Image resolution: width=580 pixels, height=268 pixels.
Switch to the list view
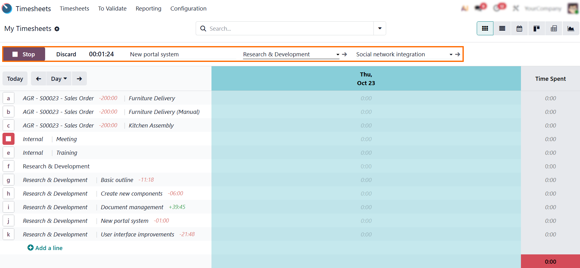click(502, 28)
